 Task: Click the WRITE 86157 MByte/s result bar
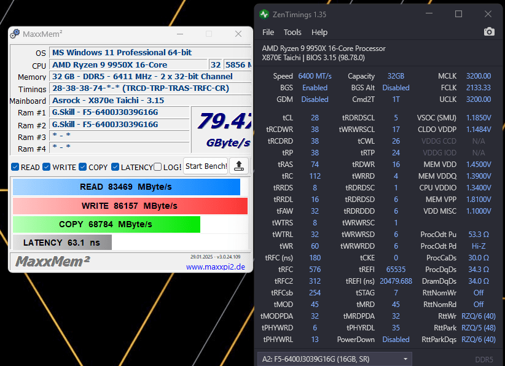(130, 206)
